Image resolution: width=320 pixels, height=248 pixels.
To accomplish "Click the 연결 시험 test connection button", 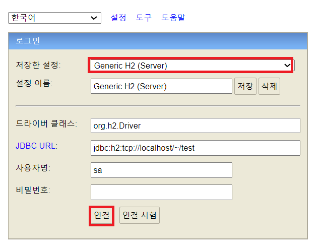I will coord(140,215).
